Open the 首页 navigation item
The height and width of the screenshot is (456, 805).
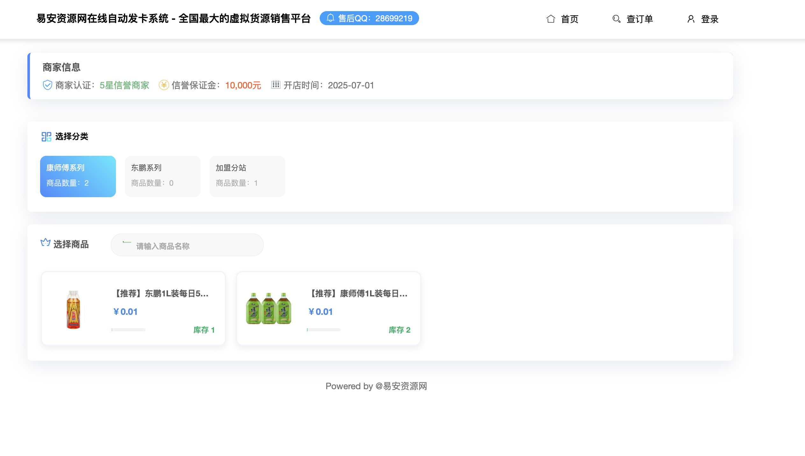pyautogui.click(x=570, y=19)
